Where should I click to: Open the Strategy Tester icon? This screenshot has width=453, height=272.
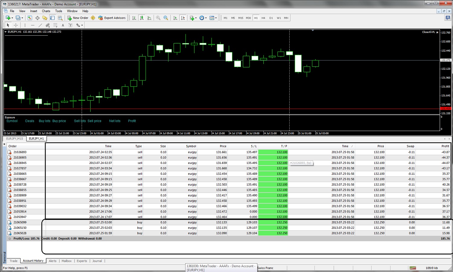click(60, 18)
